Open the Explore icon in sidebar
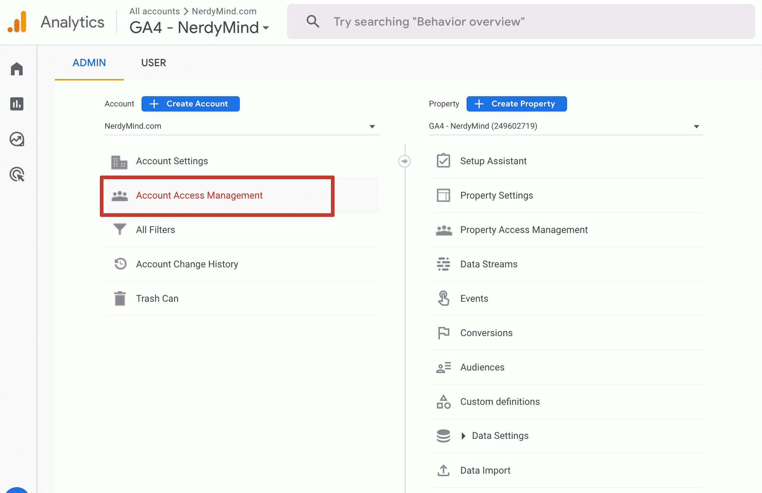 17,139
